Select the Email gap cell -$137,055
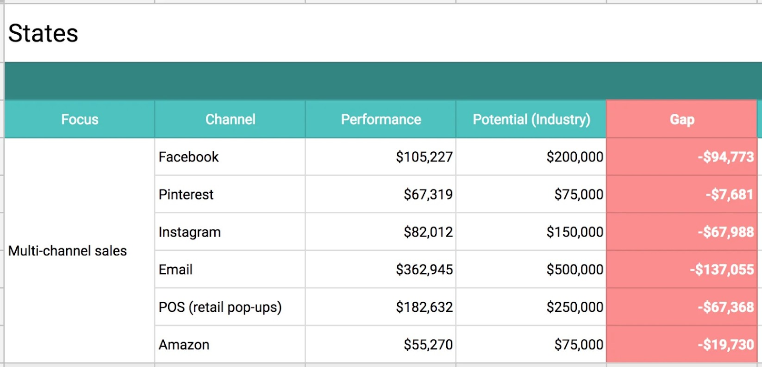 tap(722, 269)
